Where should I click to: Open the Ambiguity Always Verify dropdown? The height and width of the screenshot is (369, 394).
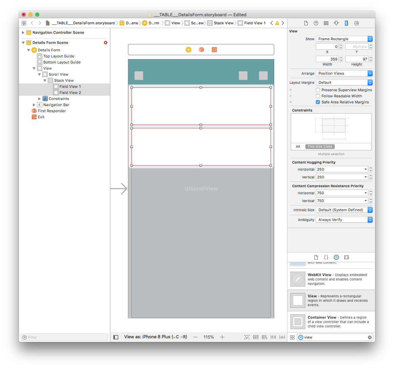[344, 220]
